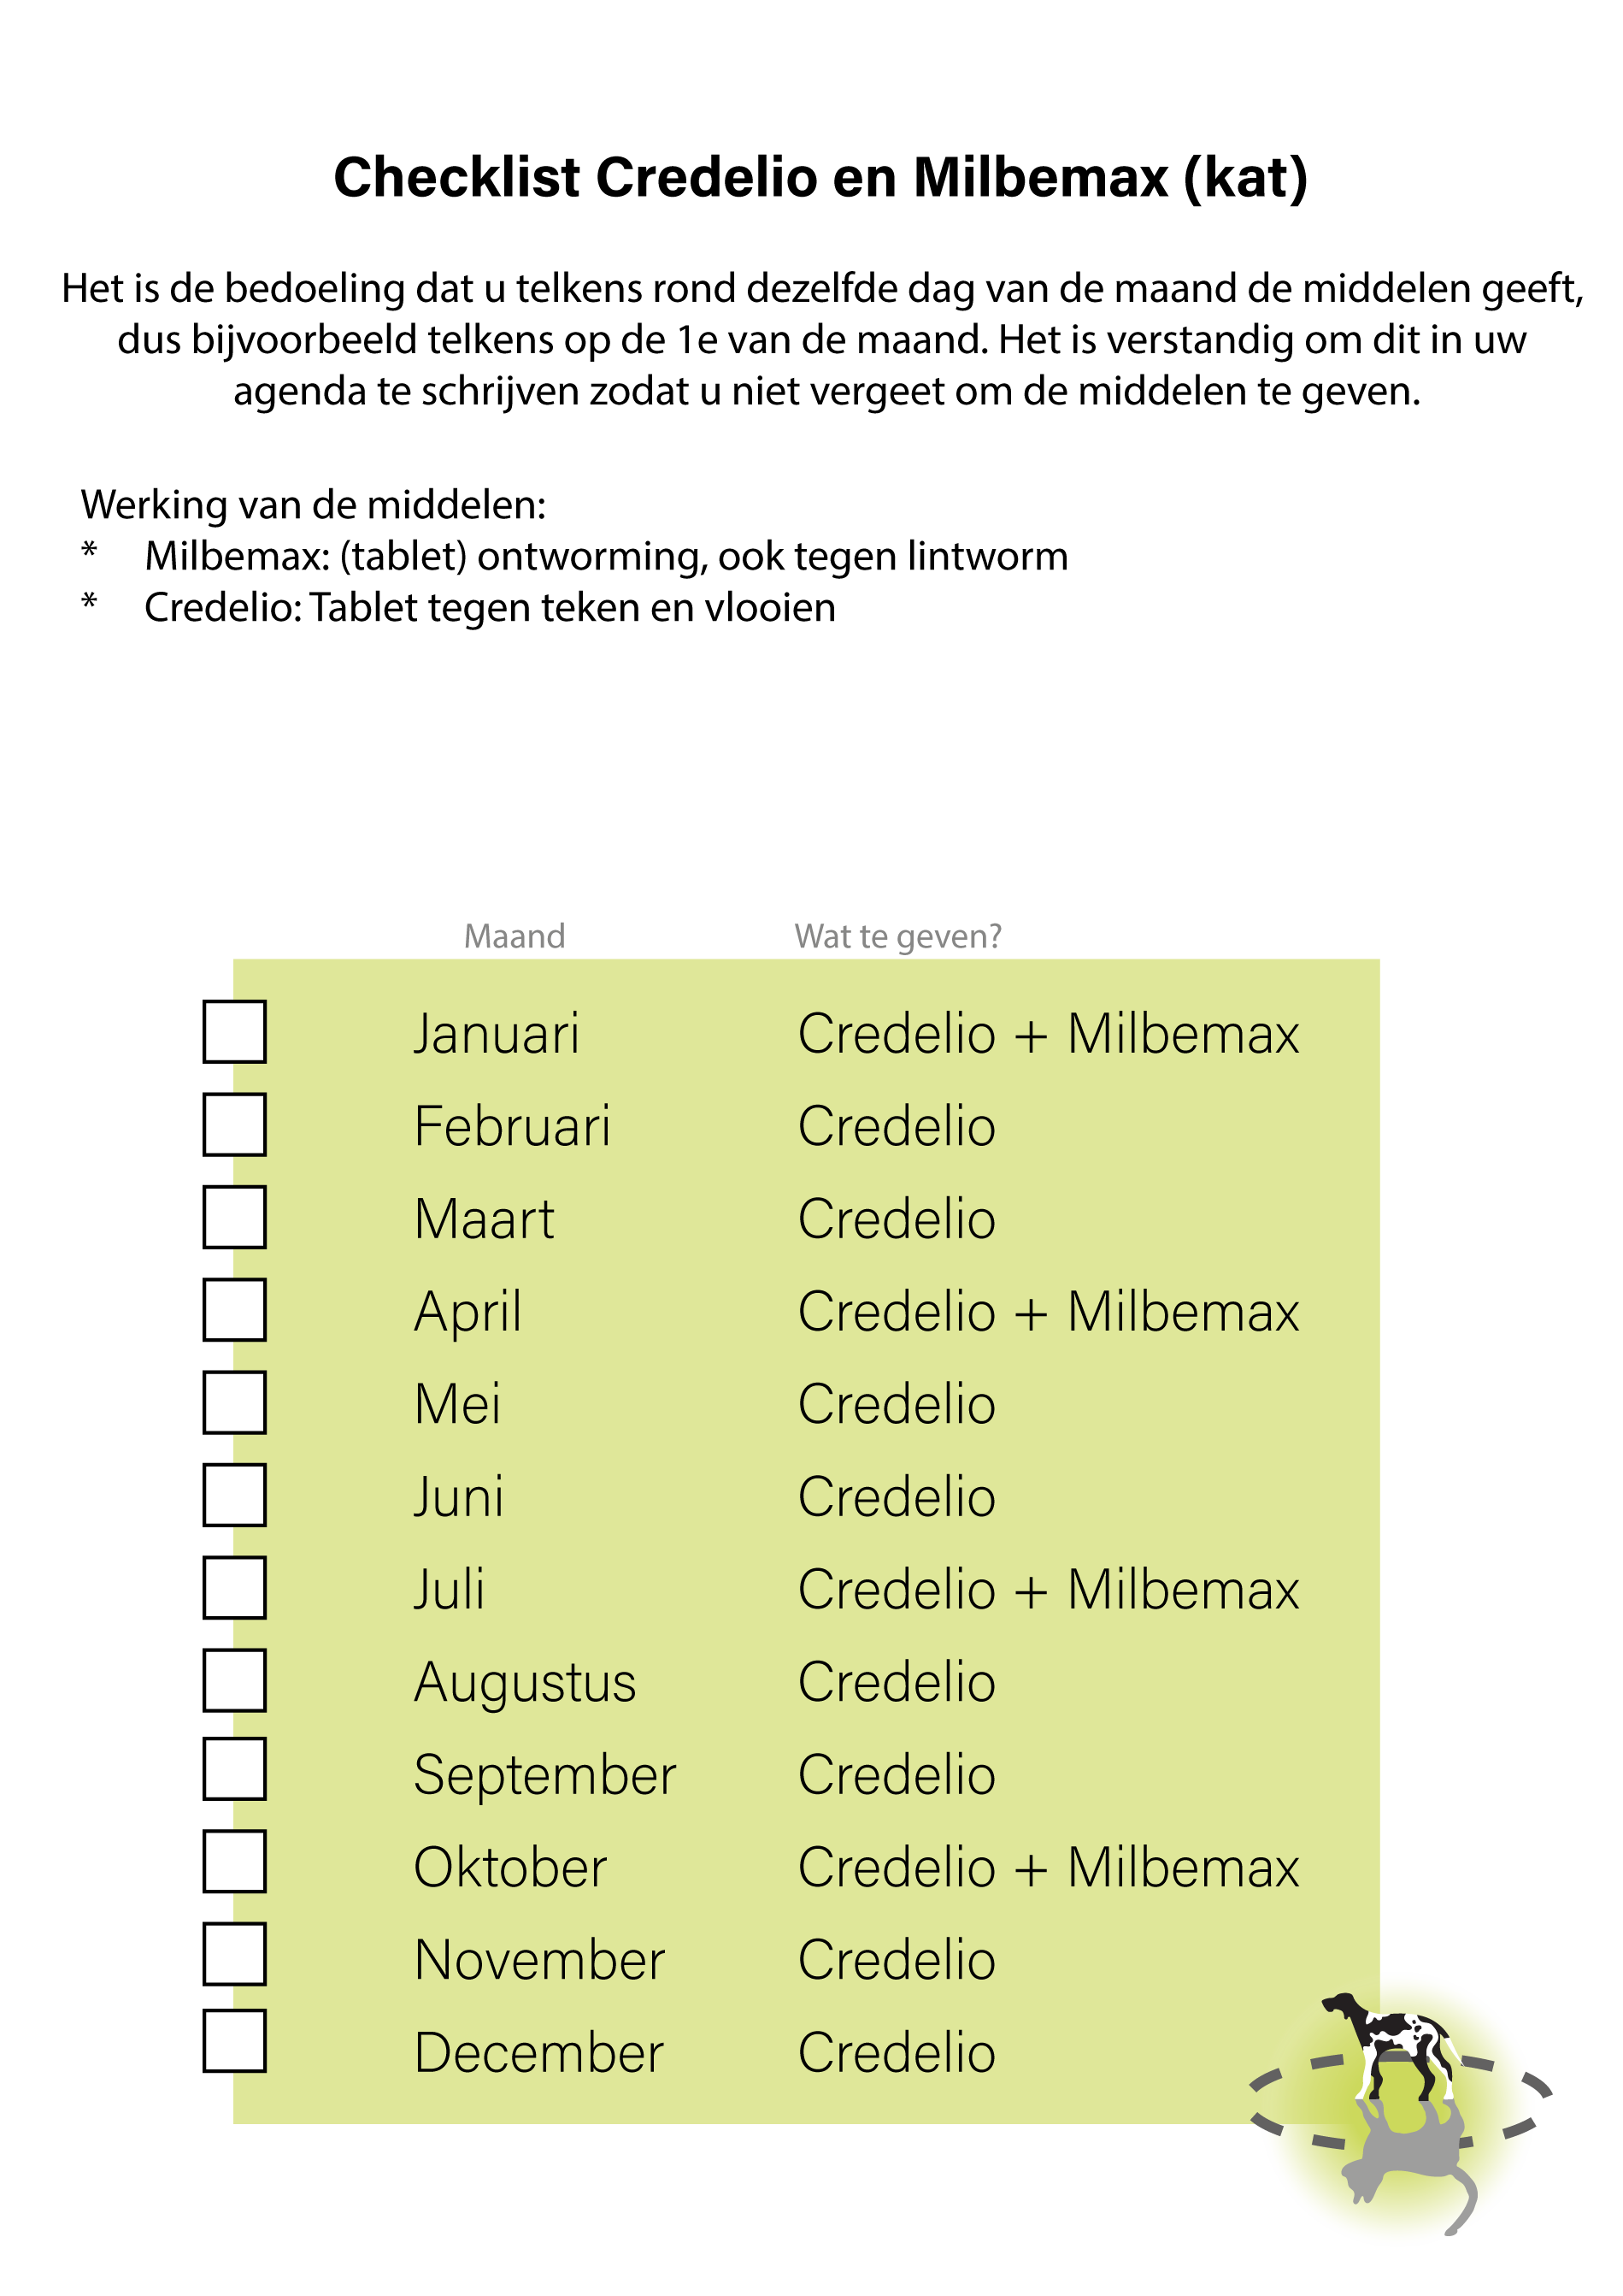Check the November checkbox
Image resolution: width=1623 pixels, height=2296 pixels.
pyautogui.click(x=235, y=1954)
